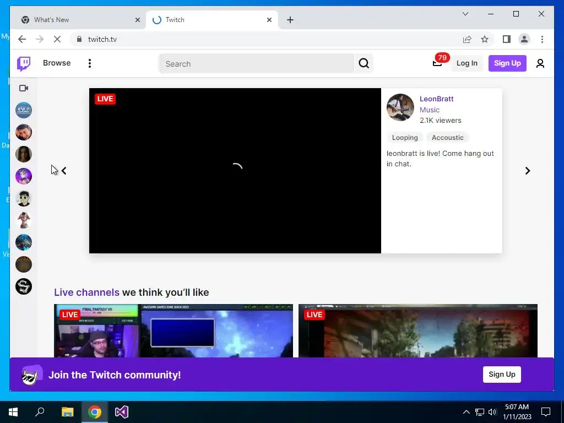Open the three-dot more menu beside Browse
Screen dimensions: 564x423
(90, 63)
